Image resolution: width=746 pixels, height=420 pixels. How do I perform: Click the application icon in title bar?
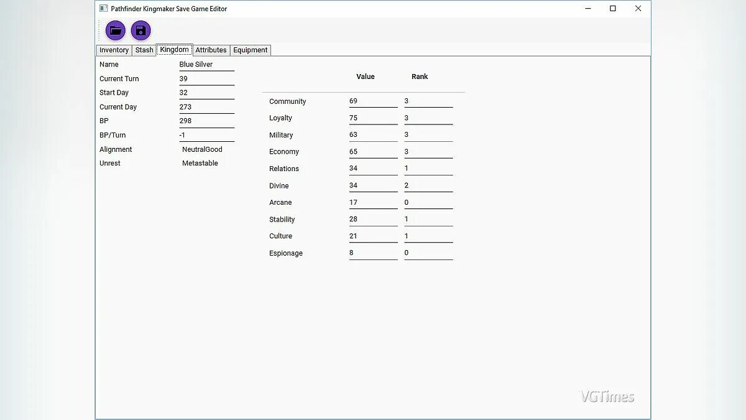point(104,9)
